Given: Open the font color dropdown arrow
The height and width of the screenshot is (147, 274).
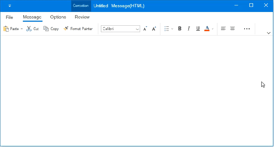Looking at the screenshot, I should [213, 29].
